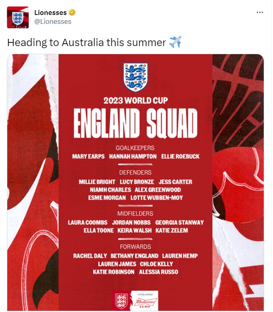Click the Defenders section label

click(x=135, y=172)
